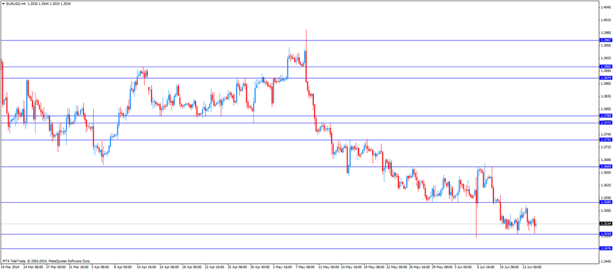The width and height of the screenshot is (613, 270).
Task: Click the 10 Jun 08:00 time axis label
Action: point(510,268)
